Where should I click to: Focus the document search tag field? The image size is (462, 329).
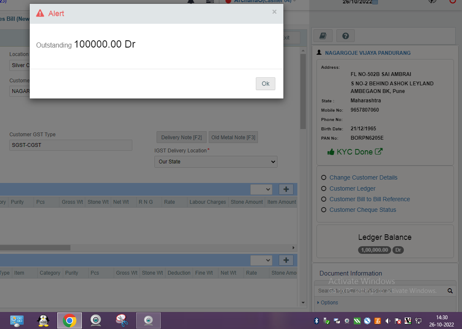pos(380,291)
